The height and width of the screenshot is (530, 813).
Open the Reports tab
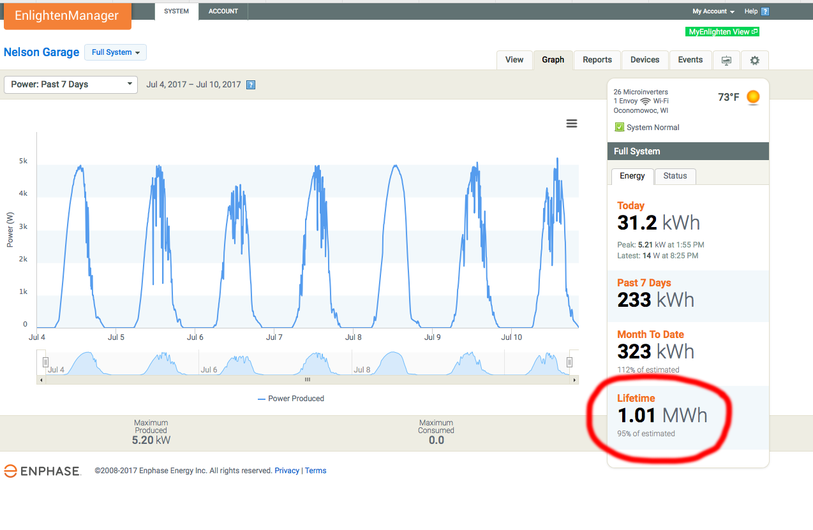coord(597,60)
